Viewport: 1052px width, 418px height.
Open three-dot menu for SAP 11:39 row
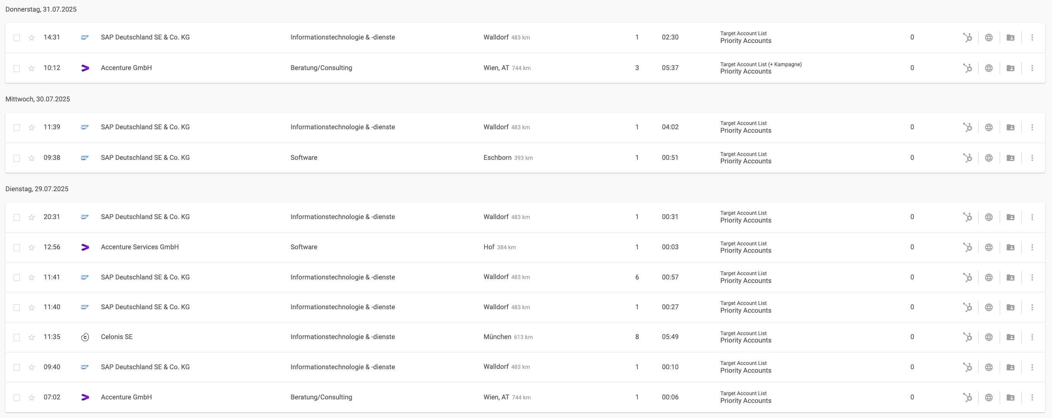point(1032,127)
